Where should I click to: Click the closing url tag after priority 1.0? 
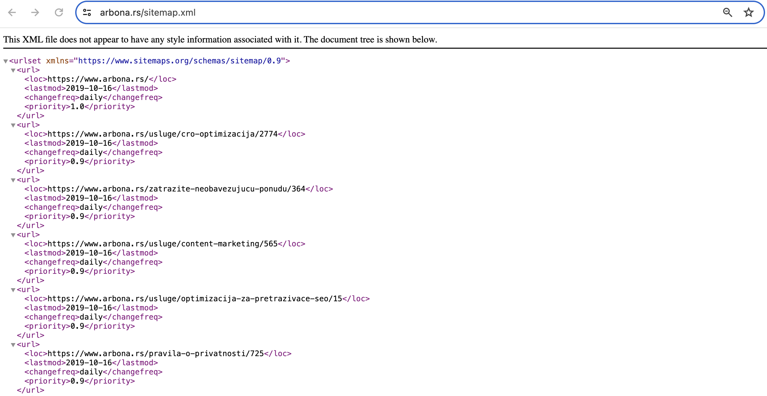(30, 116)
